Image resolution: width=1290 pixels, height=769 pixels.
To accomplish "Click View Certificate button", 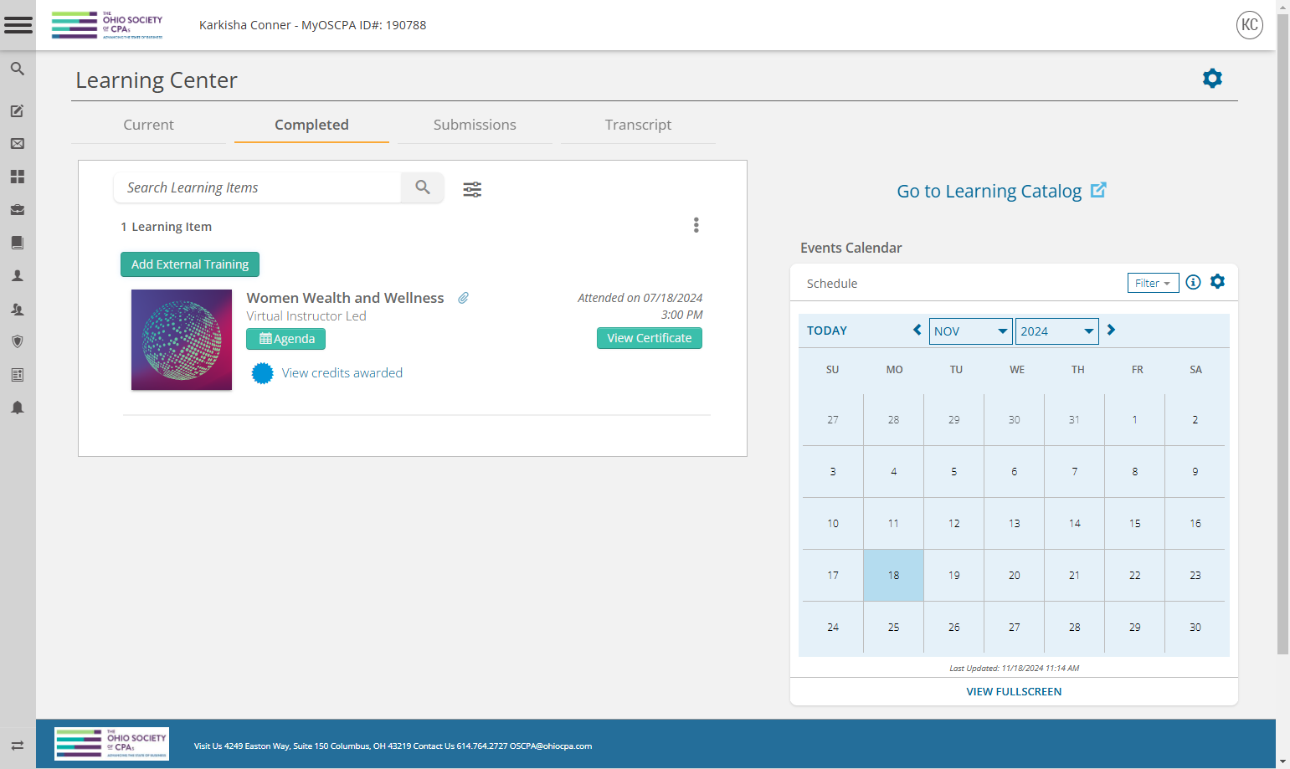I will pos(650,338).
